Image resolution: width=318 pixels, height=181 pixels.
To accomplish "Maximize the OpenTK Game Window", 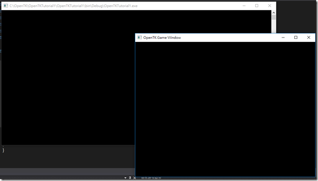I will tap(296, 37).
